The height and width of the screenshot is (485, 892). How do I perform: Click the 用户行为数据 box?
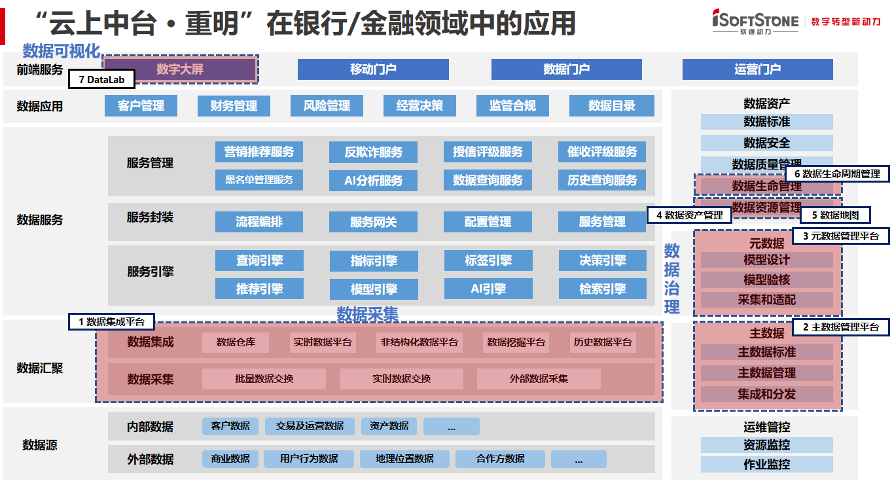(x=309, y=459)
